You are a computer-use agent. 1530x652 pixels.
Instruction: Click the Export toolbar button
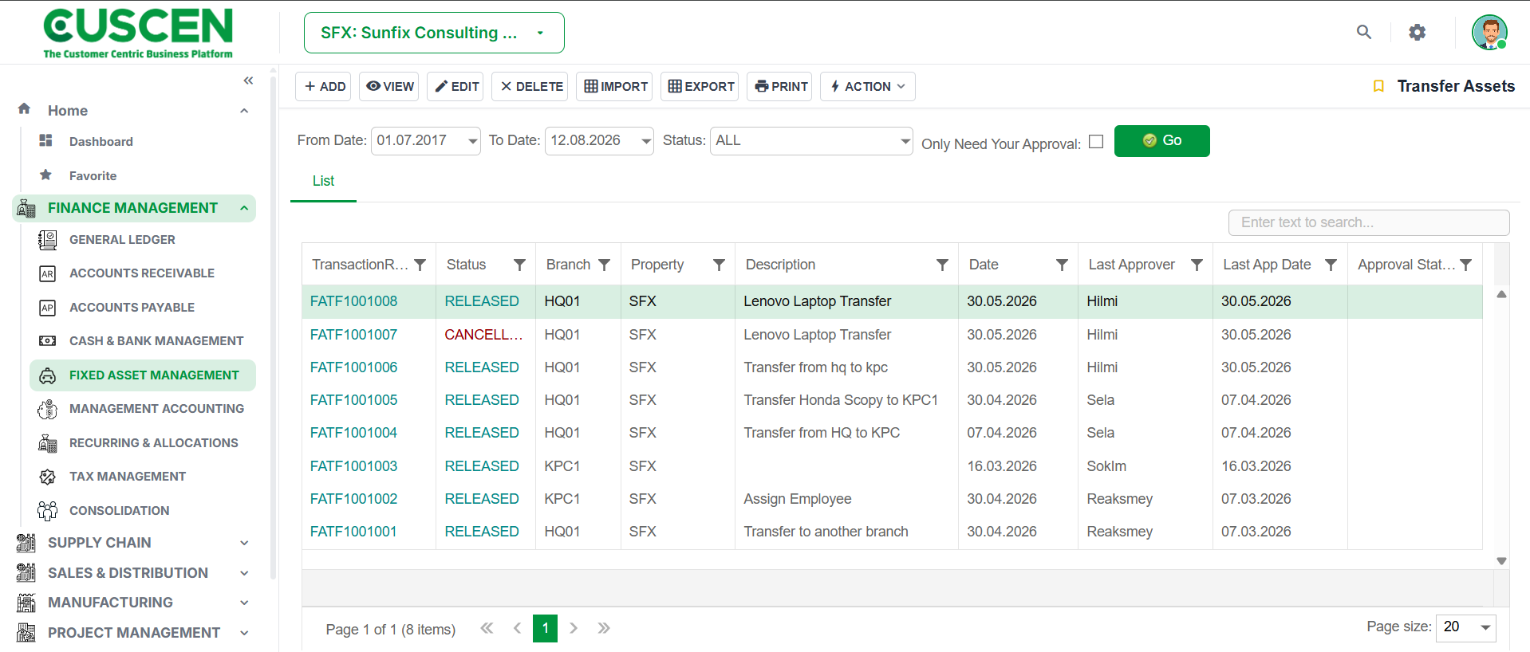[x=700, y=86]
